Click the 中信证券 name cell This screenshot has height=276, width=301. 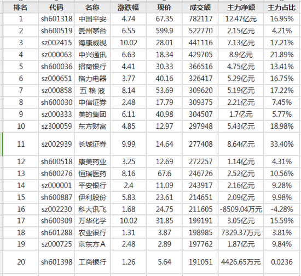[x=92, y=103]
